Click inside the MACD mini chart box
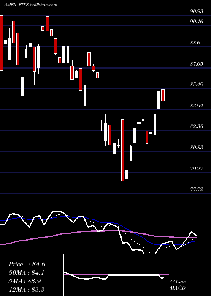Screen dimensions: 211x296 point(116,275)
